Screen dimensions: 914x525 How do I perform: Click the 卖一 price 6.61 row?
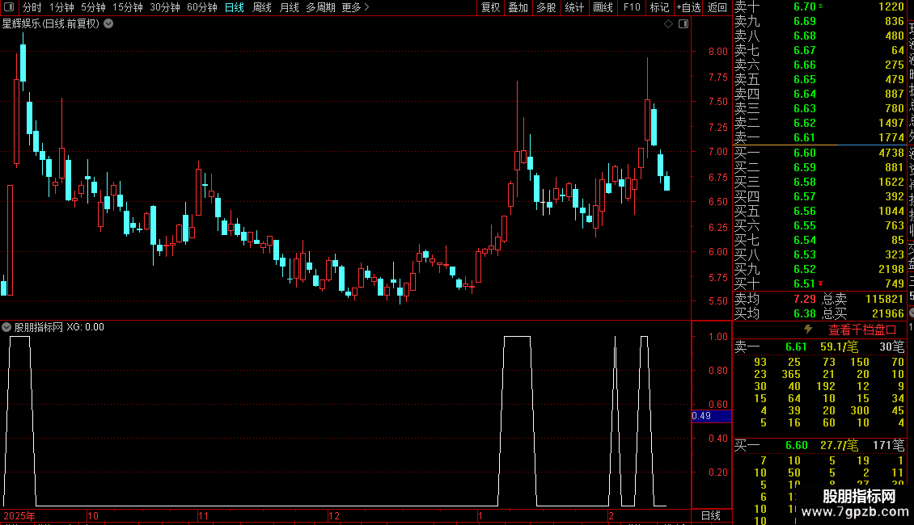819,138
